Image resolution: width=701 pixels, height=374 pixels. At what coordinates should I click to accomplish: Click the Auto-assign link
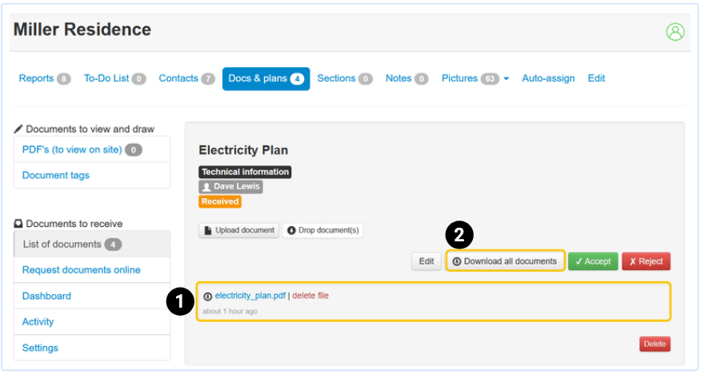(548, 78)
